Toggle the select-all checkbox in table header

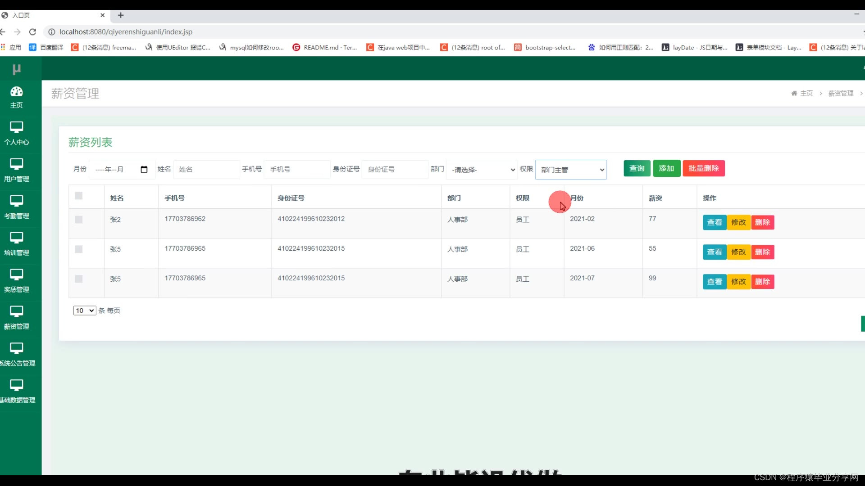79,196
